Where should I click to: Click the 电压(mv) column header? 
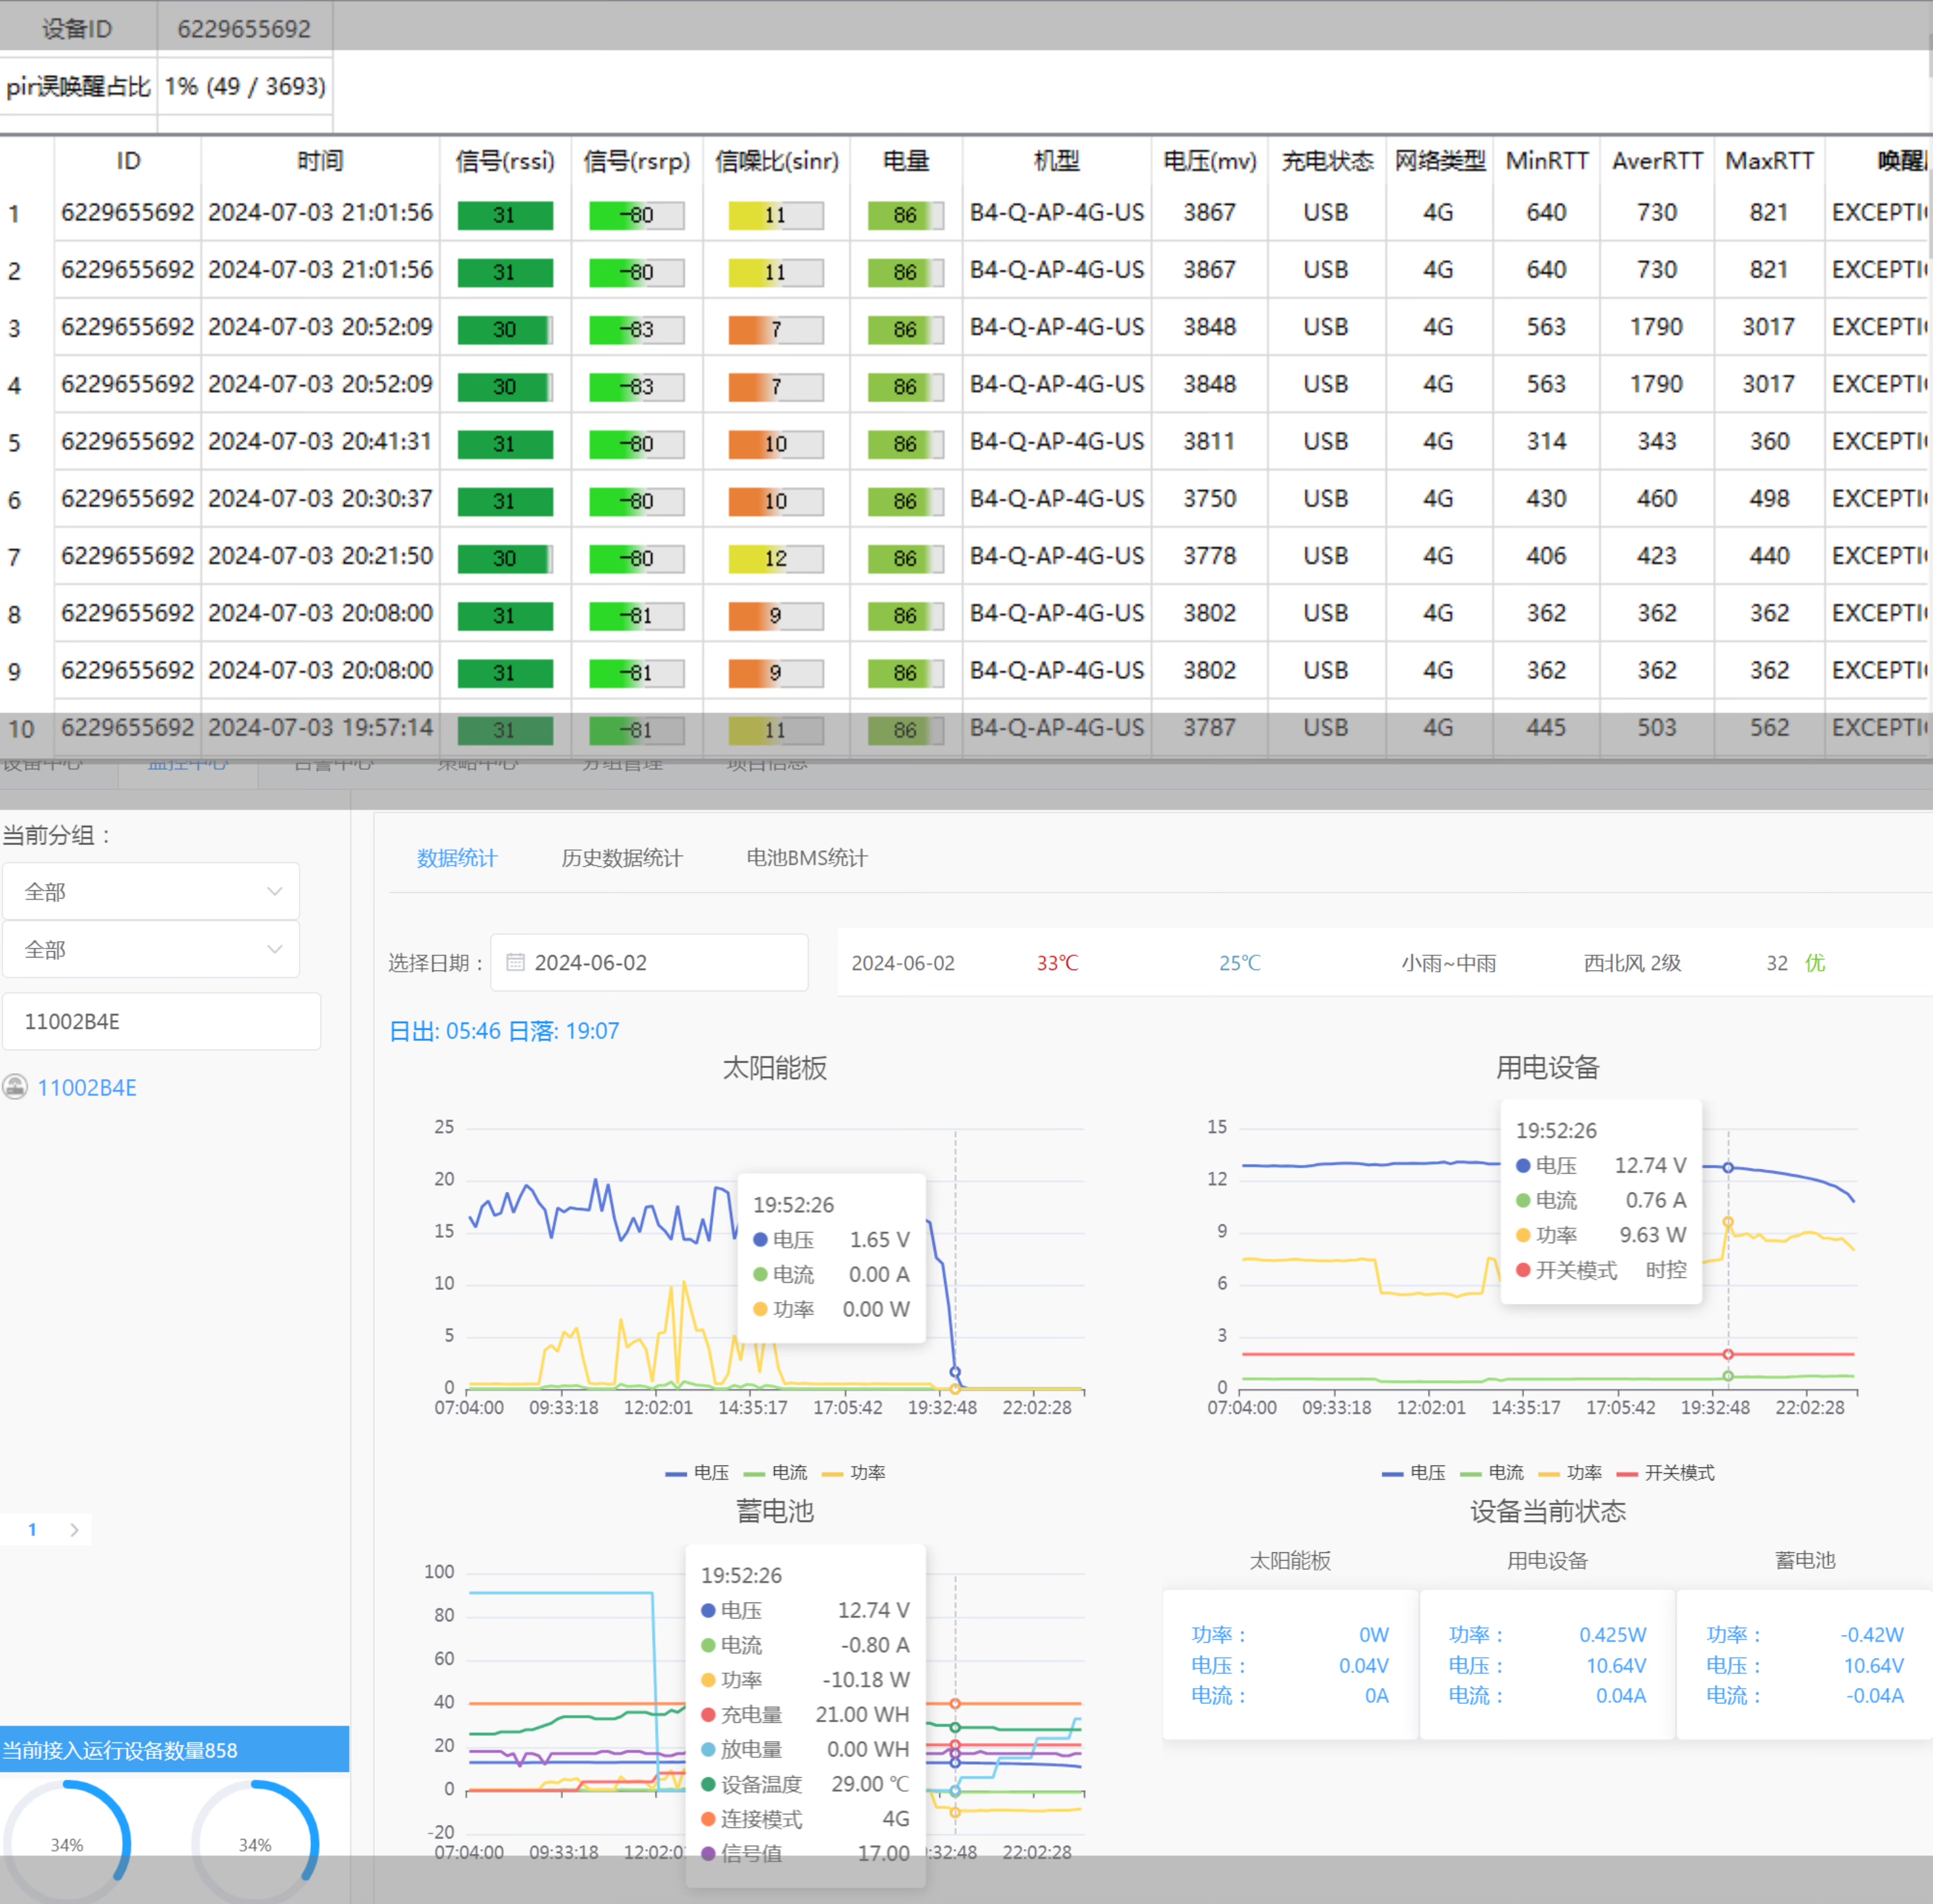point(1209,161)
